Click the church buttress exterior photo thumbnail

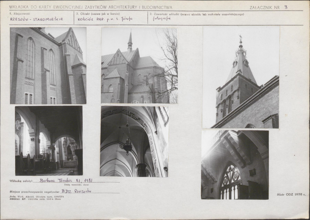[48, 66]
